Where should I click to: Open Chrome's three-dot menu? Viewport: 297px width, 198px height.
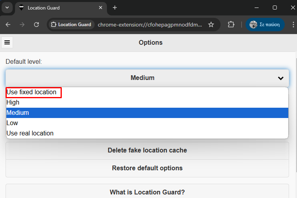[293, 25]
